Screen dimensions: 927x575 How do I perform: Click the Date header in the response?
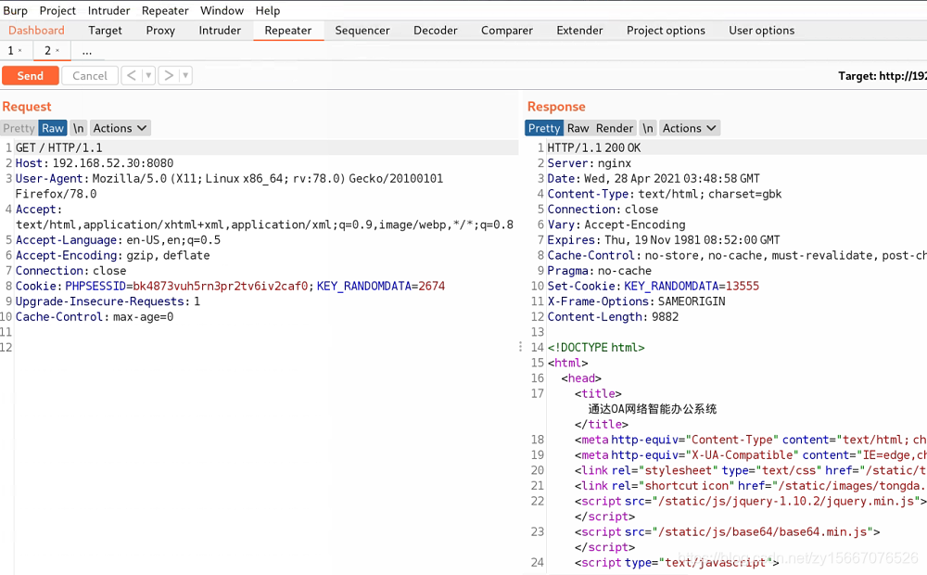[x=654, y=178]
